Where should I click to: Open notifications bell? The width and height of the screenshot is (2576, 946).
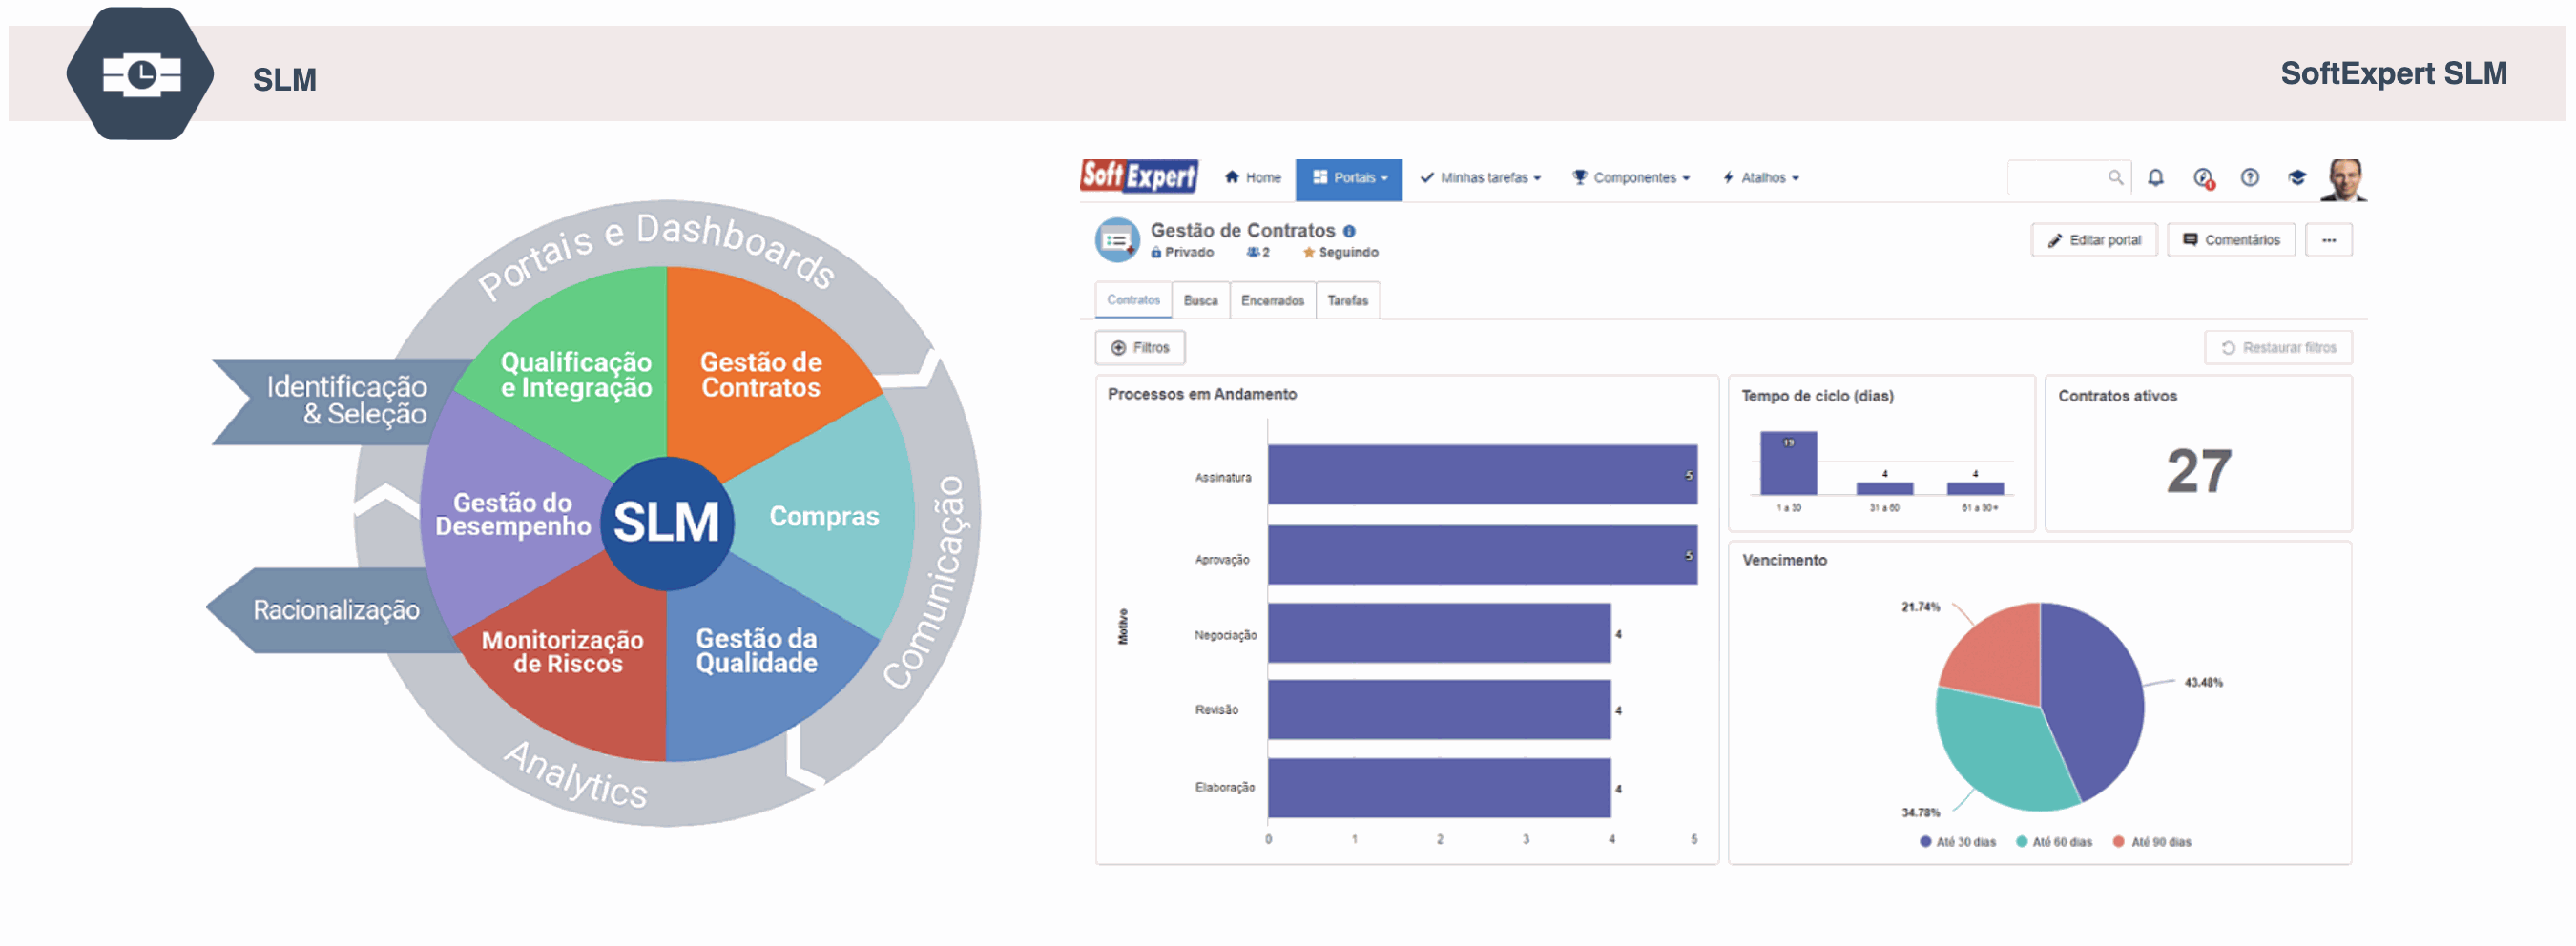(2156, 177)
